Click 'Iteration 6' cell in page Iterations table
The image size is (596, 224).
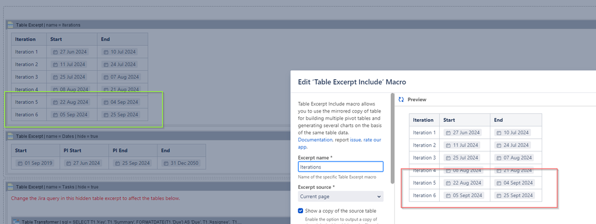tap(29, 114)
